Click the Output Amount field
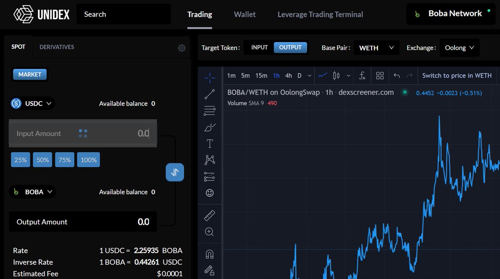This screenshot has width=500, height=279. pos(83,222)
